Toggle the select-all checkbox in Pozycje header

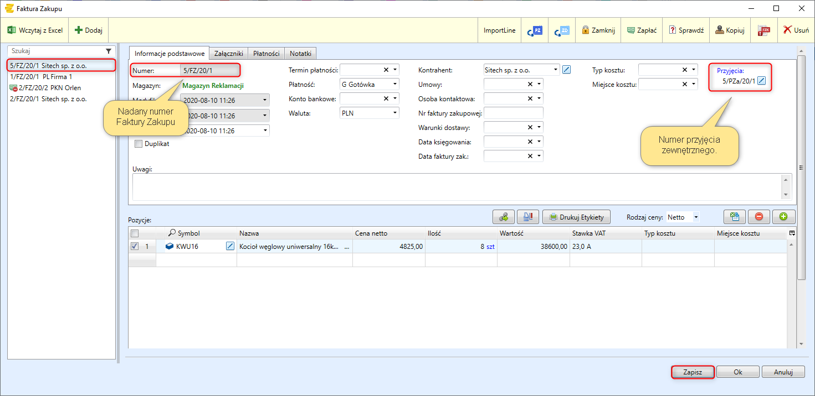[135, 233]
